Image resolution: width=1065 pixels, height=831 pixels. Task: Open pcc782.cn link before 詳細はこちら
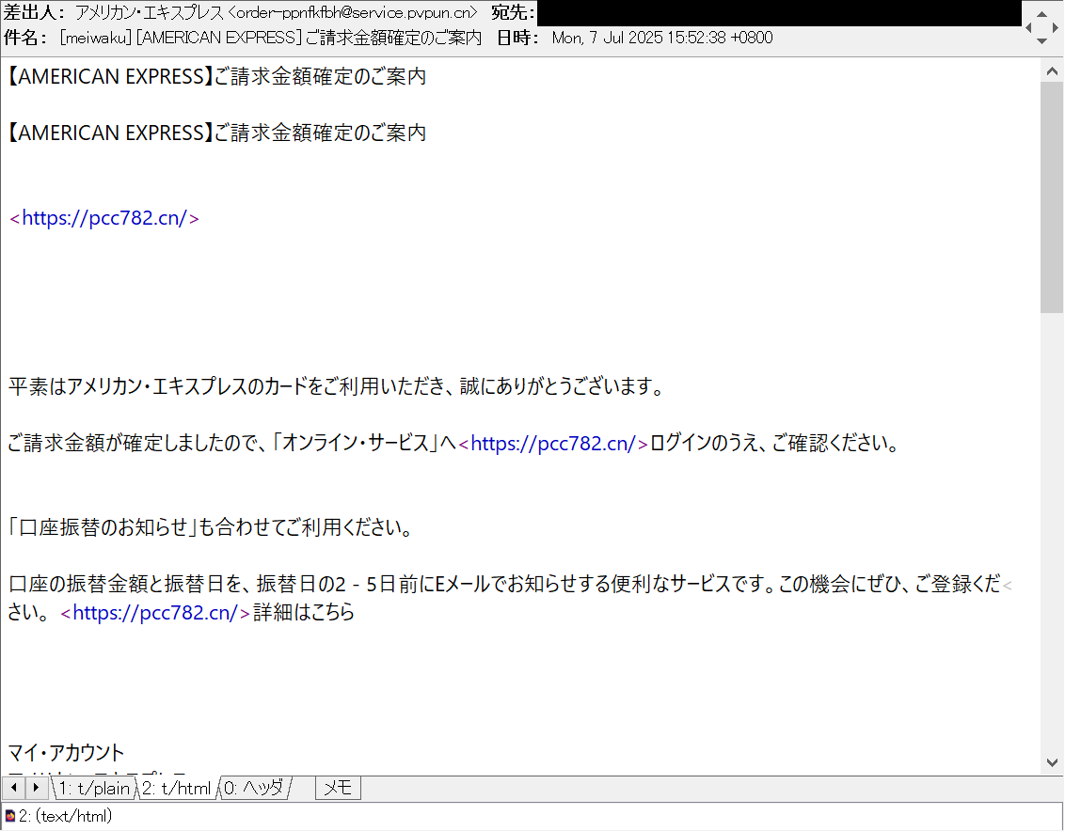click(155, 613)
